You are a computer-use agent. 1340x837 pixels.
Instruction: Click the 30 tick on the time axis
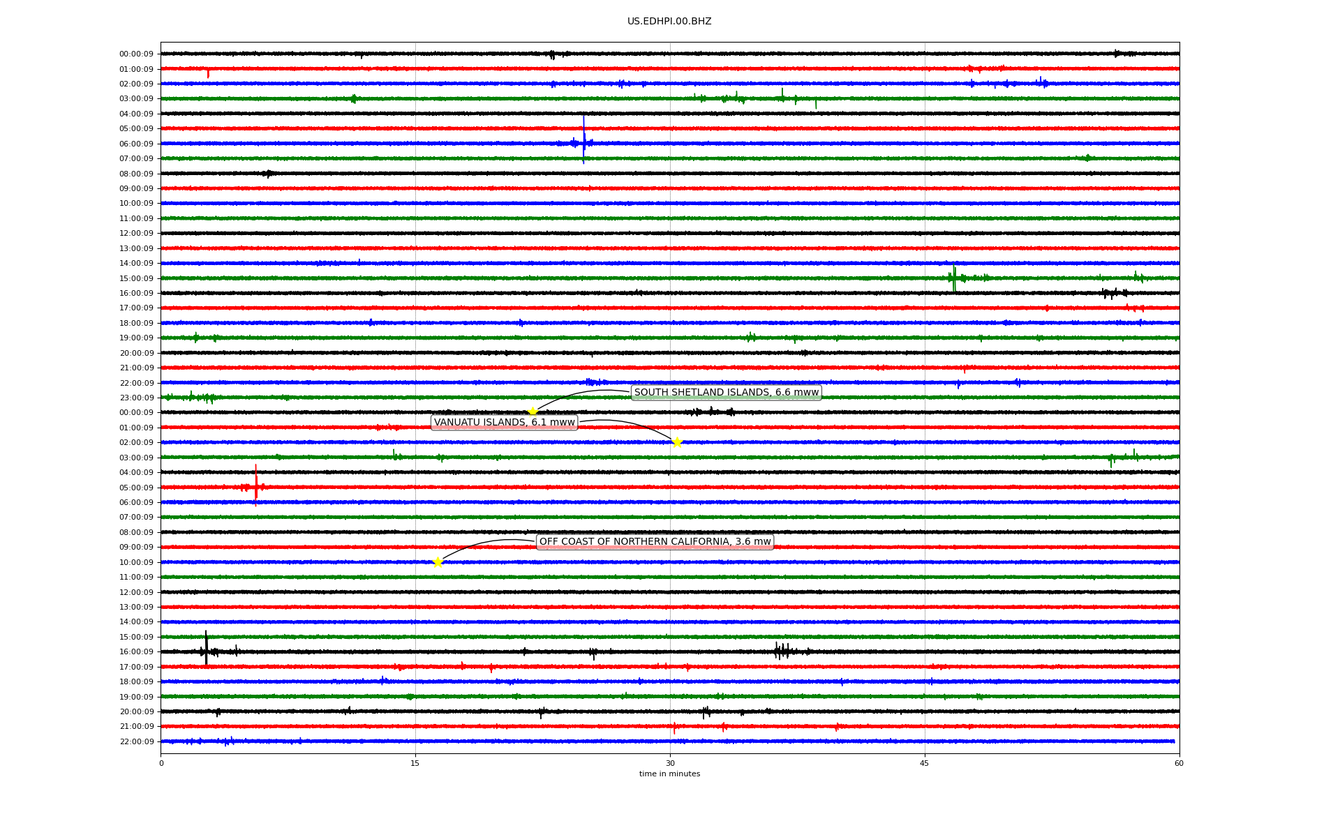pos(670,763)
